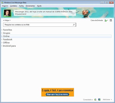Open the Felipe status dropdown
Viewport: 115px width, 103px height.
[7, 20]
